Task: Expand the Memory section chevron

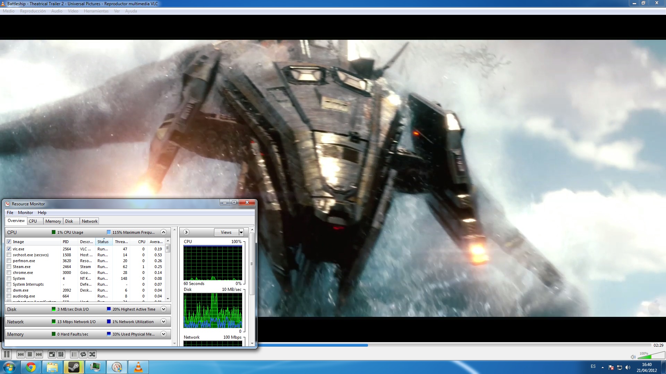Action: 164,334
